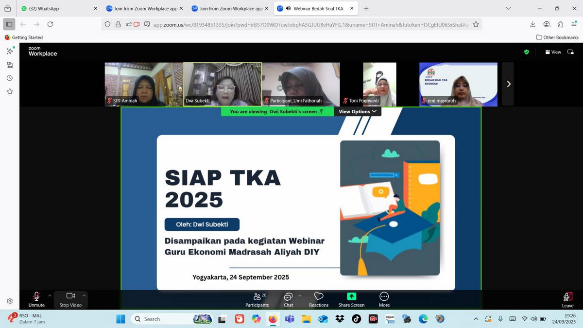The image size is (583, 328).
Task: Toggle the browser sidebar panel
Action: click(9, 24)
